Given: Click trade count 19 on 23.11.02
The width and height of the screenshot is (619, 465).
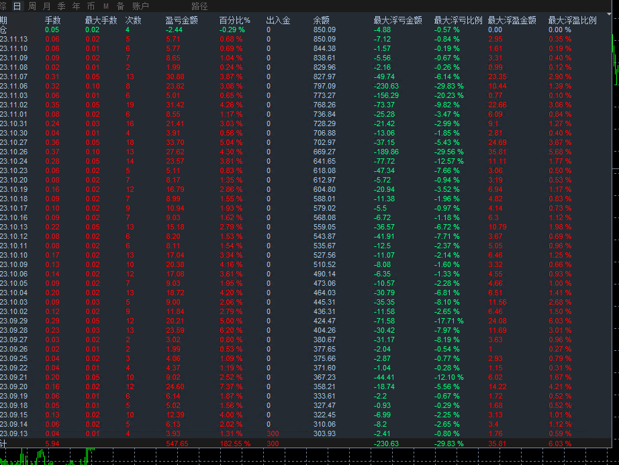Looking at the screenshot, I should [130, 105].
